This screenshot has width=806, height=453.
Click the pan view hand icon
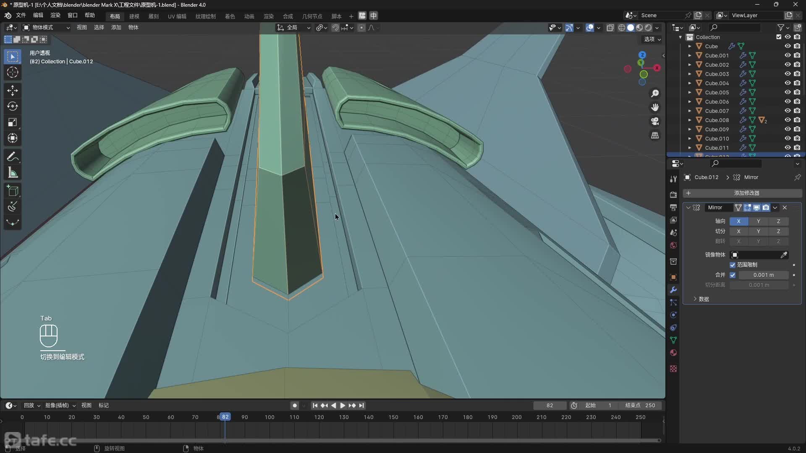pyautogui.click(x=655, y=107)
